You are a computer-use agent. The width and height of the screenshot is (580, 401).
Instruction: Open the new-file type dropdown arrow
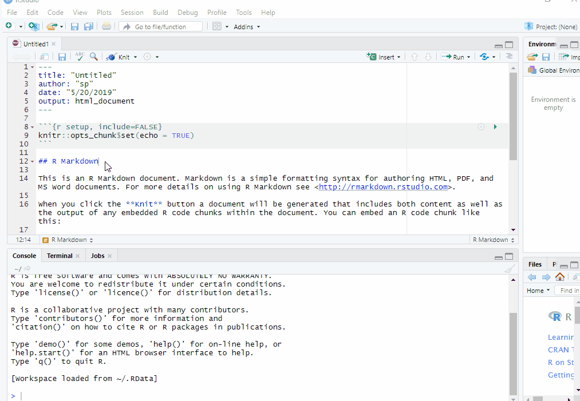click(x=21, y=27)
